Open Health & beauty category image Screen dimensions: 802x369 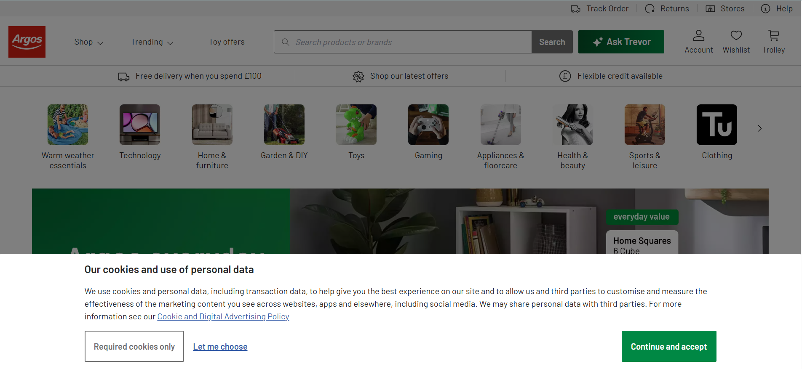click(573, 125)
